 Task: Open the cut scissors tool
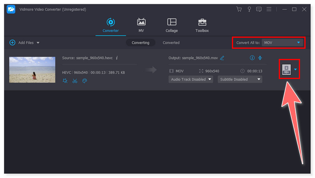click(x=74, y=81)
